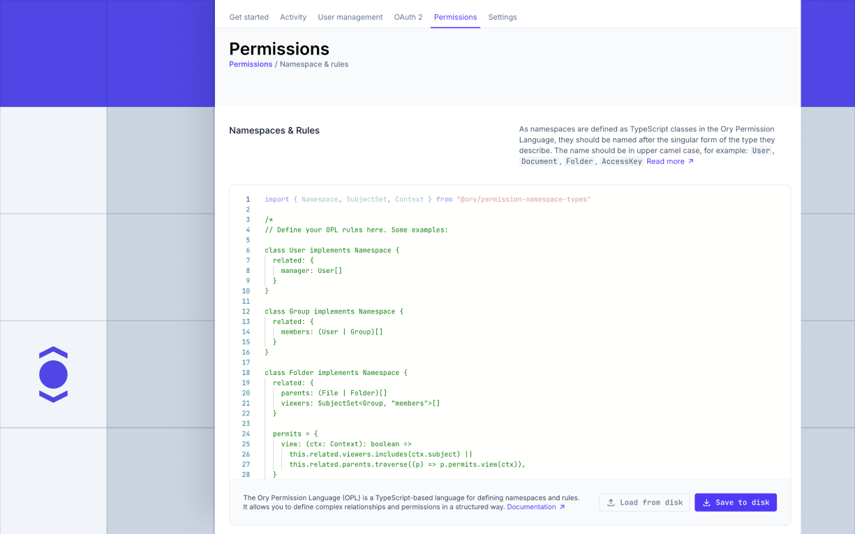Viewport: 855px width, 534px height.
Task: Click the 'manager: User[]' code line
Action: (x=311, y=271)
